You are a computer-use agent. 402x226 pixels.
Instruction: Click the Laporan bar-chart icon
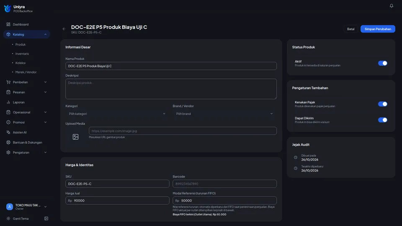[x=8, y=102]
